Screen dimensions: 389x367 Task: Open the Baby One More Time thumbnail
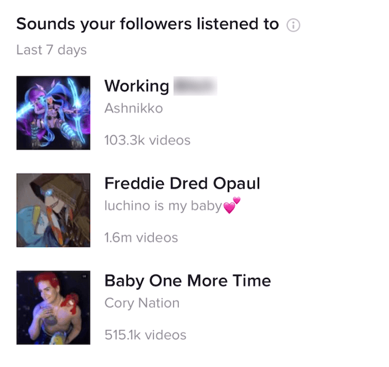click(53, 307)
